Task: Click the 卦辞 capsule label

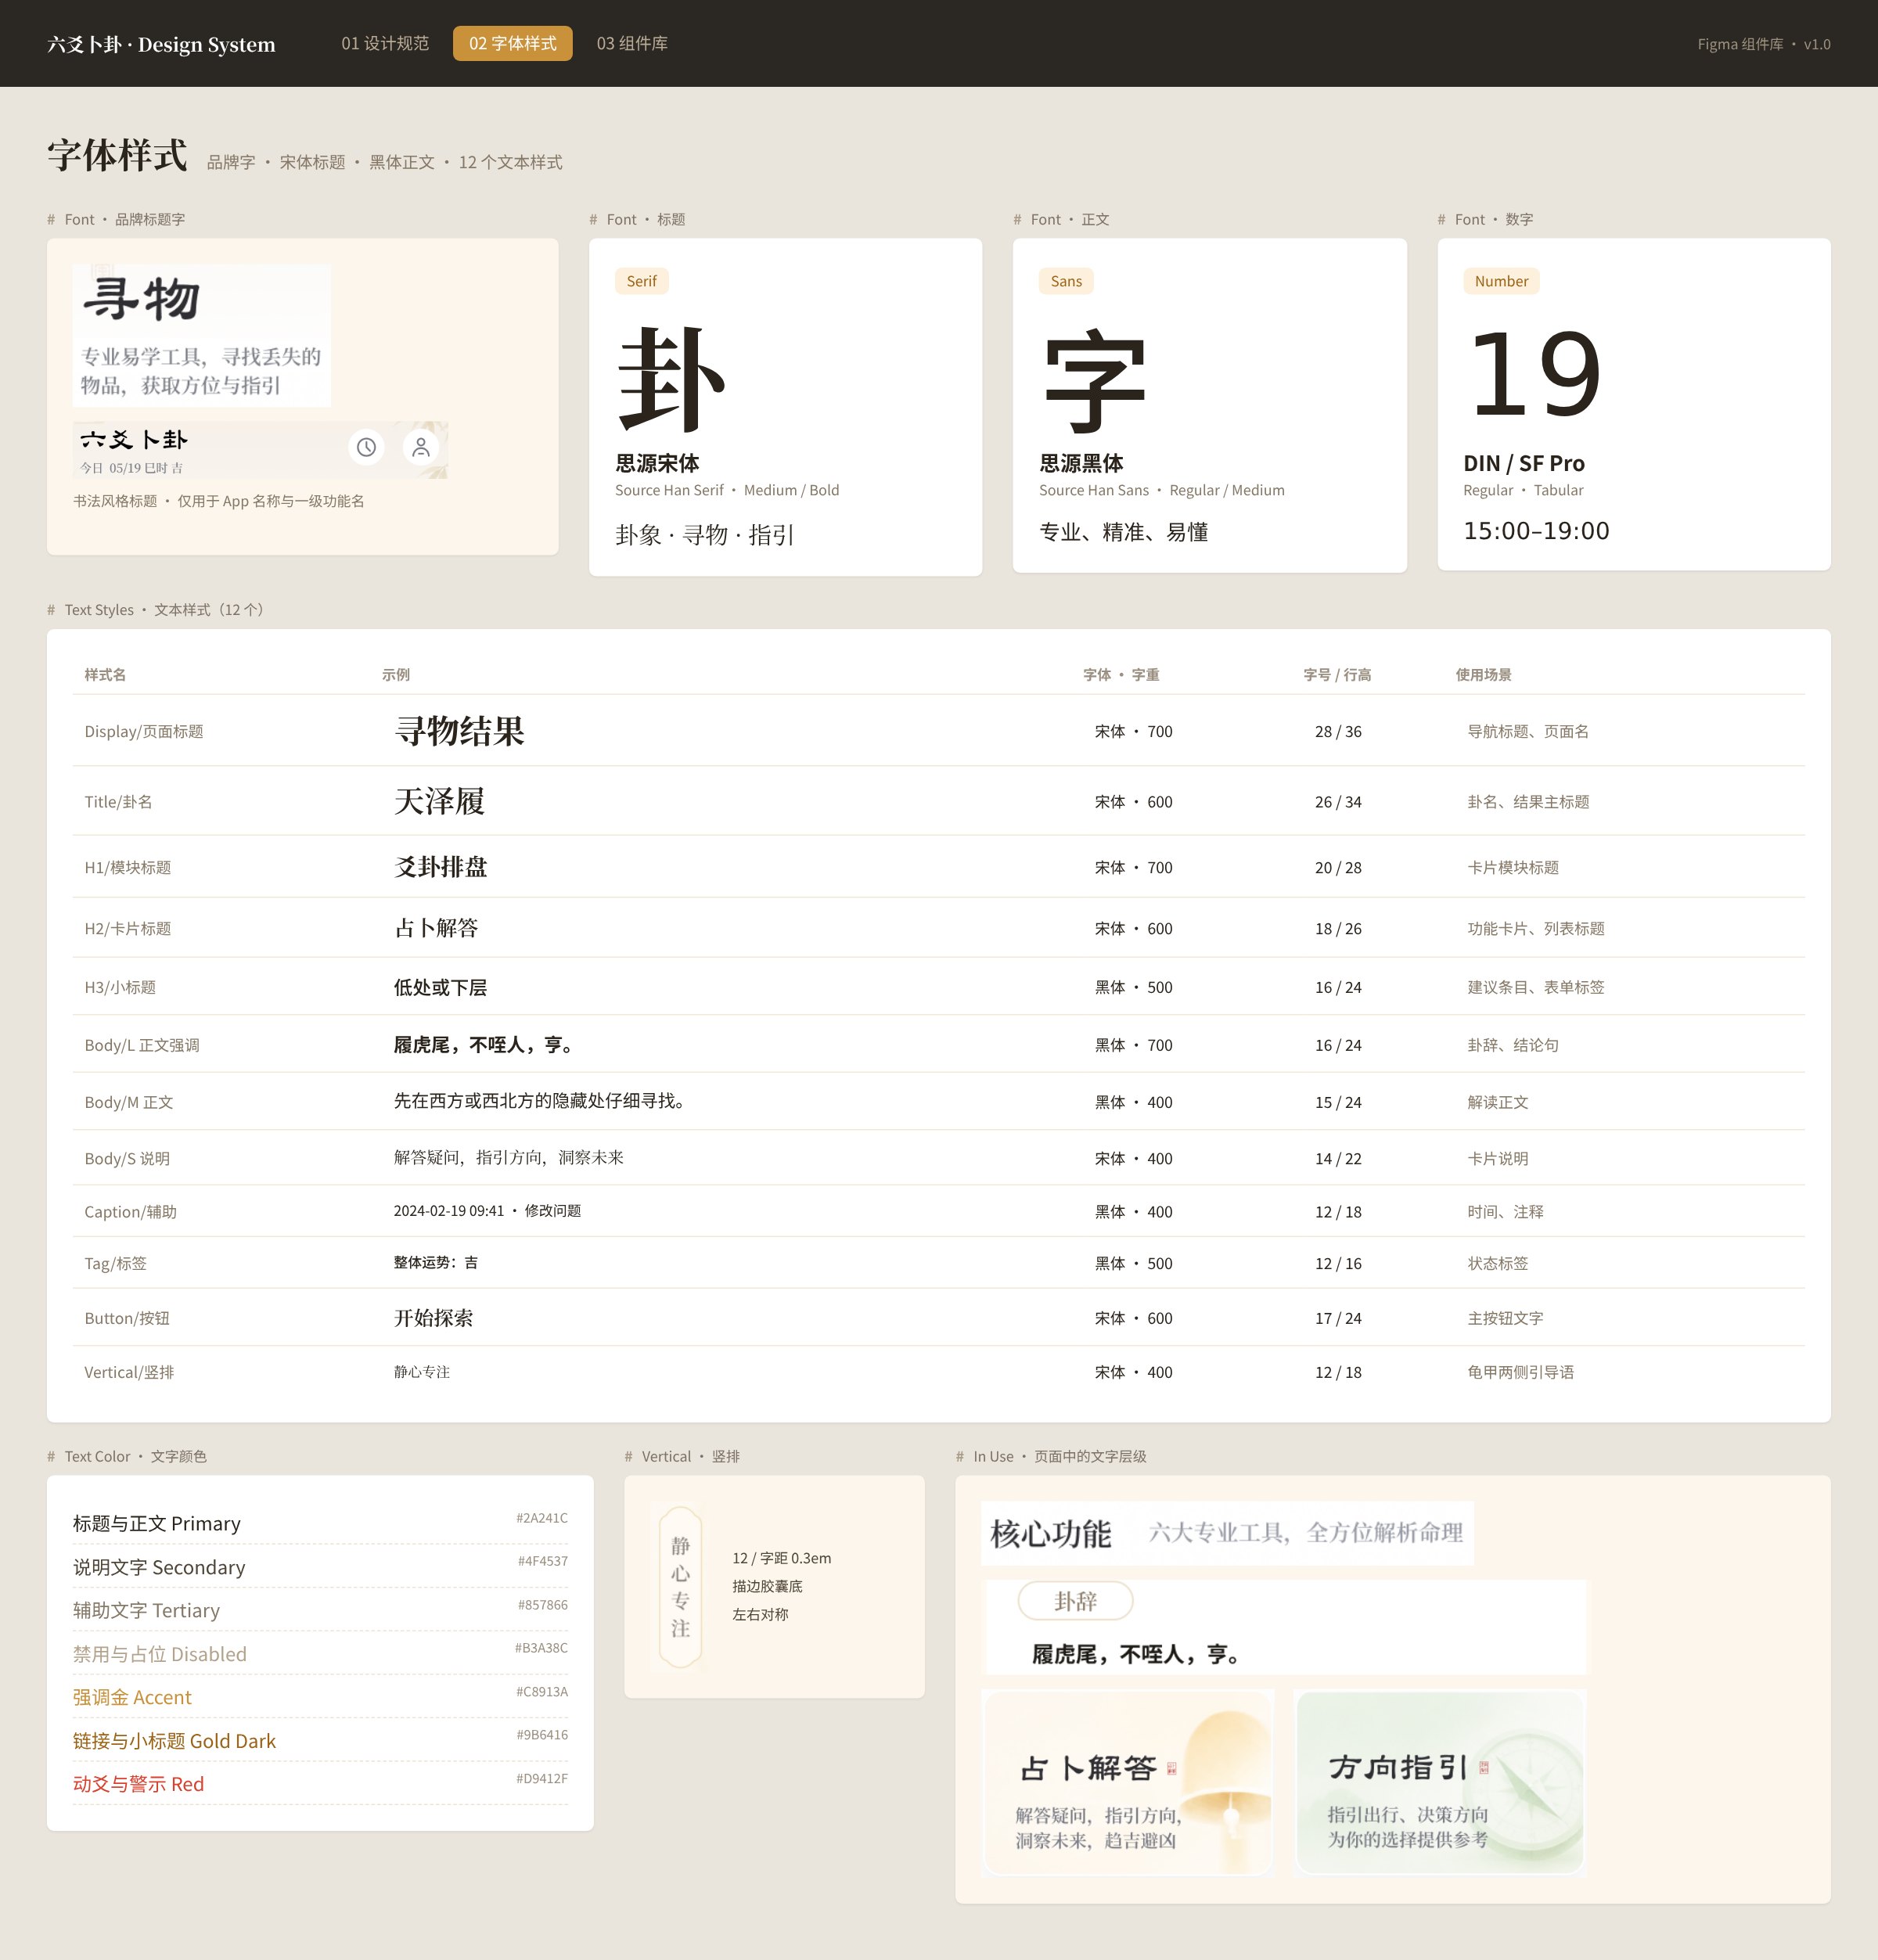Action: coord(1075,1601)
